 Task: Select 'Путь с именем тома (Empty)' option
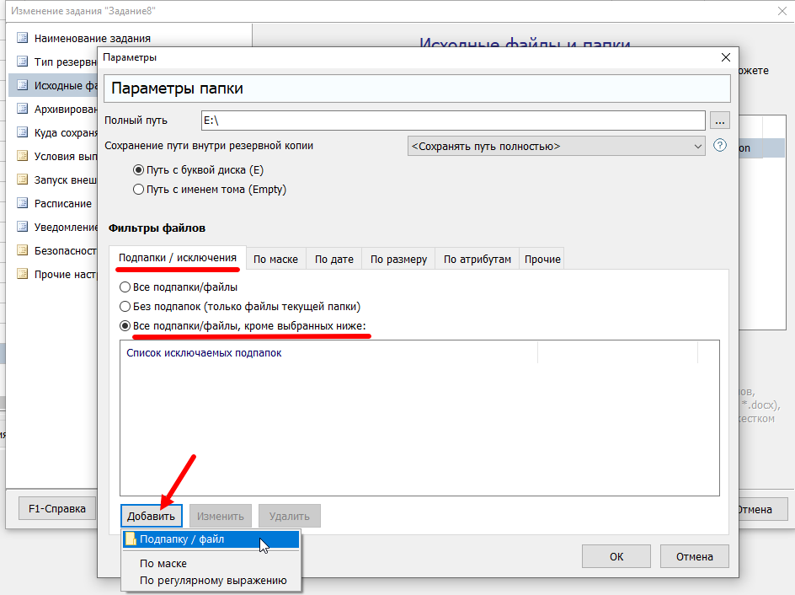pos(139,190)
